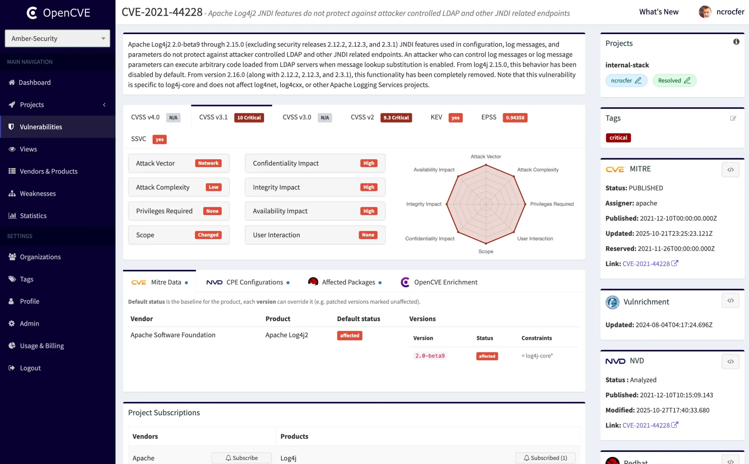Edit the Resolved status pencil icon
749x464 pixels.
point(687,81)
